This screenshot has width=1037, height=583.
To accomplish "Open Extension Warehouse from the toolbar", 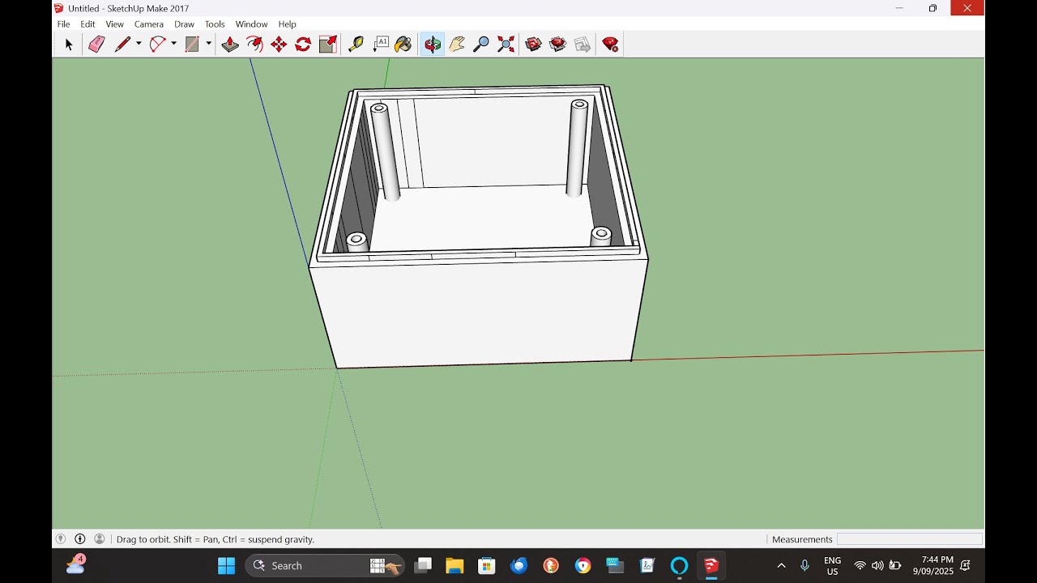I will tap(557, 45).
